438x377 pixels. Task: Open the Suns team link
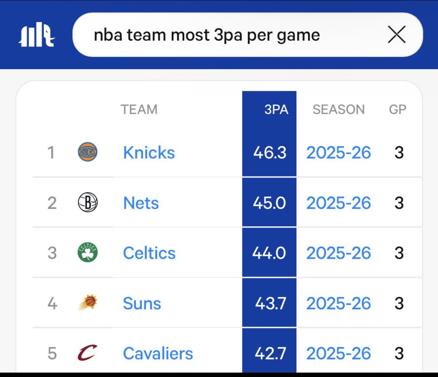coord(142,303)
